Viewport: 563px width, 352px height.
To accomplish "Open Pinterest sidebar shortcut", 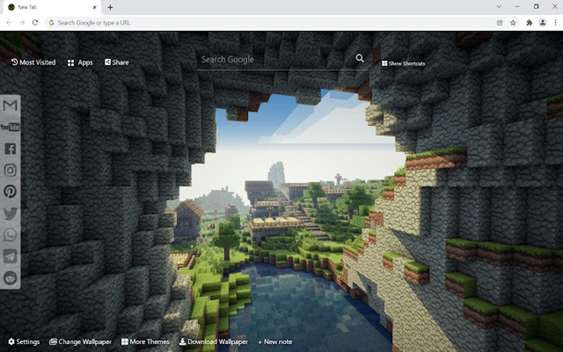I will [10, 191].
